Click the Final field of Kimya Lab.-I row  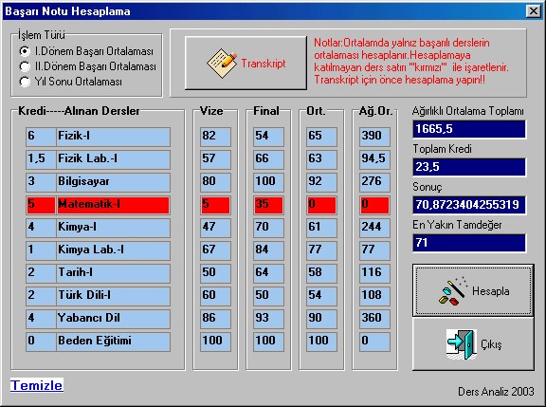[x=268, y=250]
